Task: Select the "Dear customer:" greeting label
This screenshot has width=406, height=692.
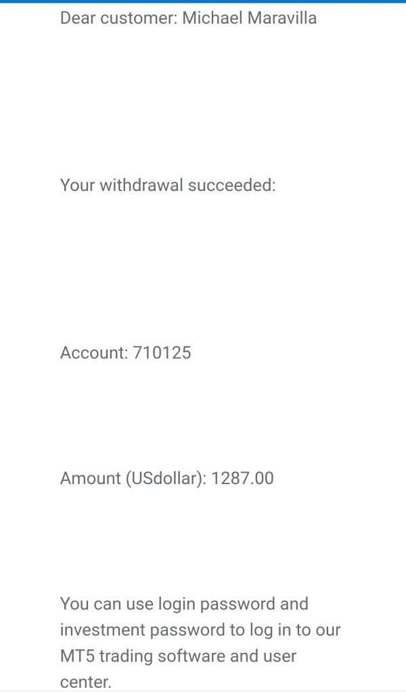Action: pos(118,18)
